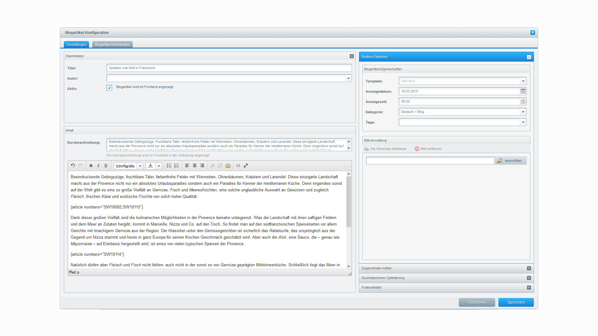Click the Abbrechen button
Viewport: 598px width, 336px height.
click(477, 302)
